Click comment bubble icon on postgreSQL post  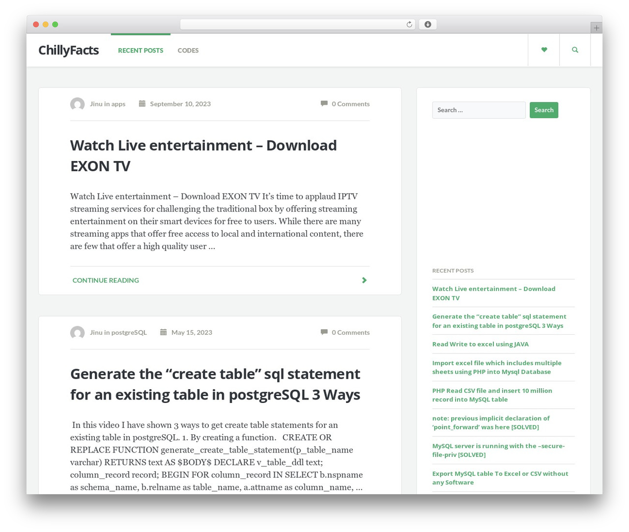coord(324,332)
